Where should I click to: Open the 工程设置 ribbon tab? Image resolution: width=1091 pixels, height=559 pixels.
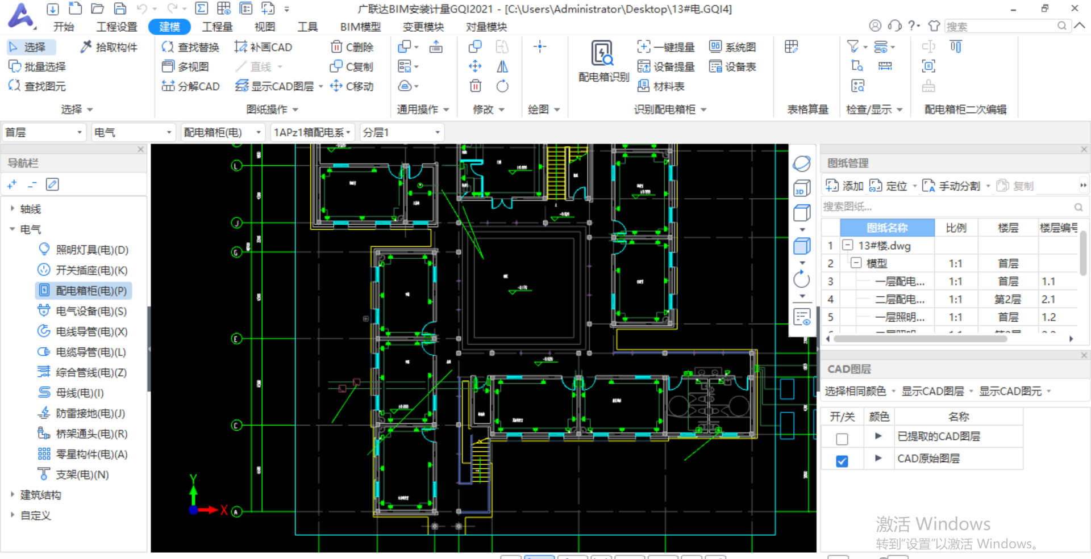tap(116, 27)
